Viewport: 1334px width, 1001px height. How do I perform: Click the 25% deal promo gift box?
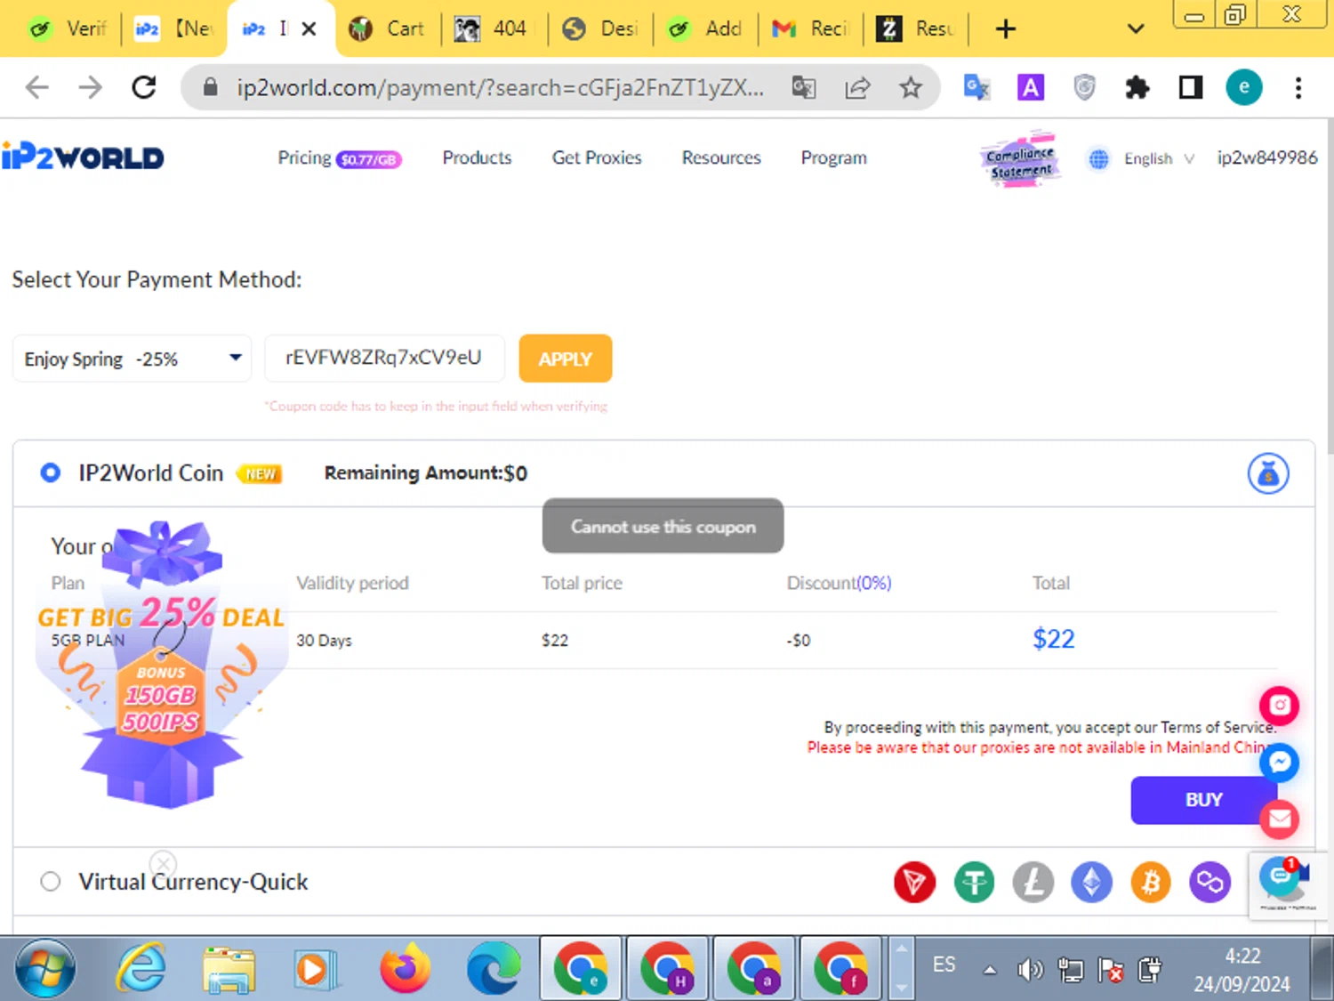[161, 665]
